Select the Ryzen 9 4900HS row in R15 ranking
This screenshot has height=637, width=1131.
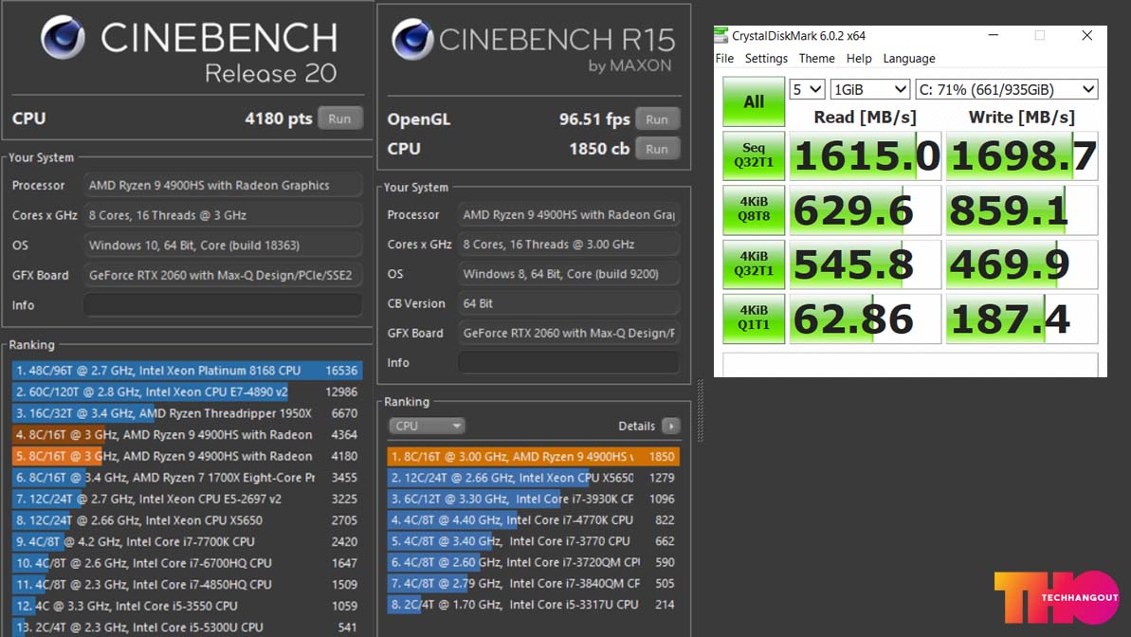[533, 457]
